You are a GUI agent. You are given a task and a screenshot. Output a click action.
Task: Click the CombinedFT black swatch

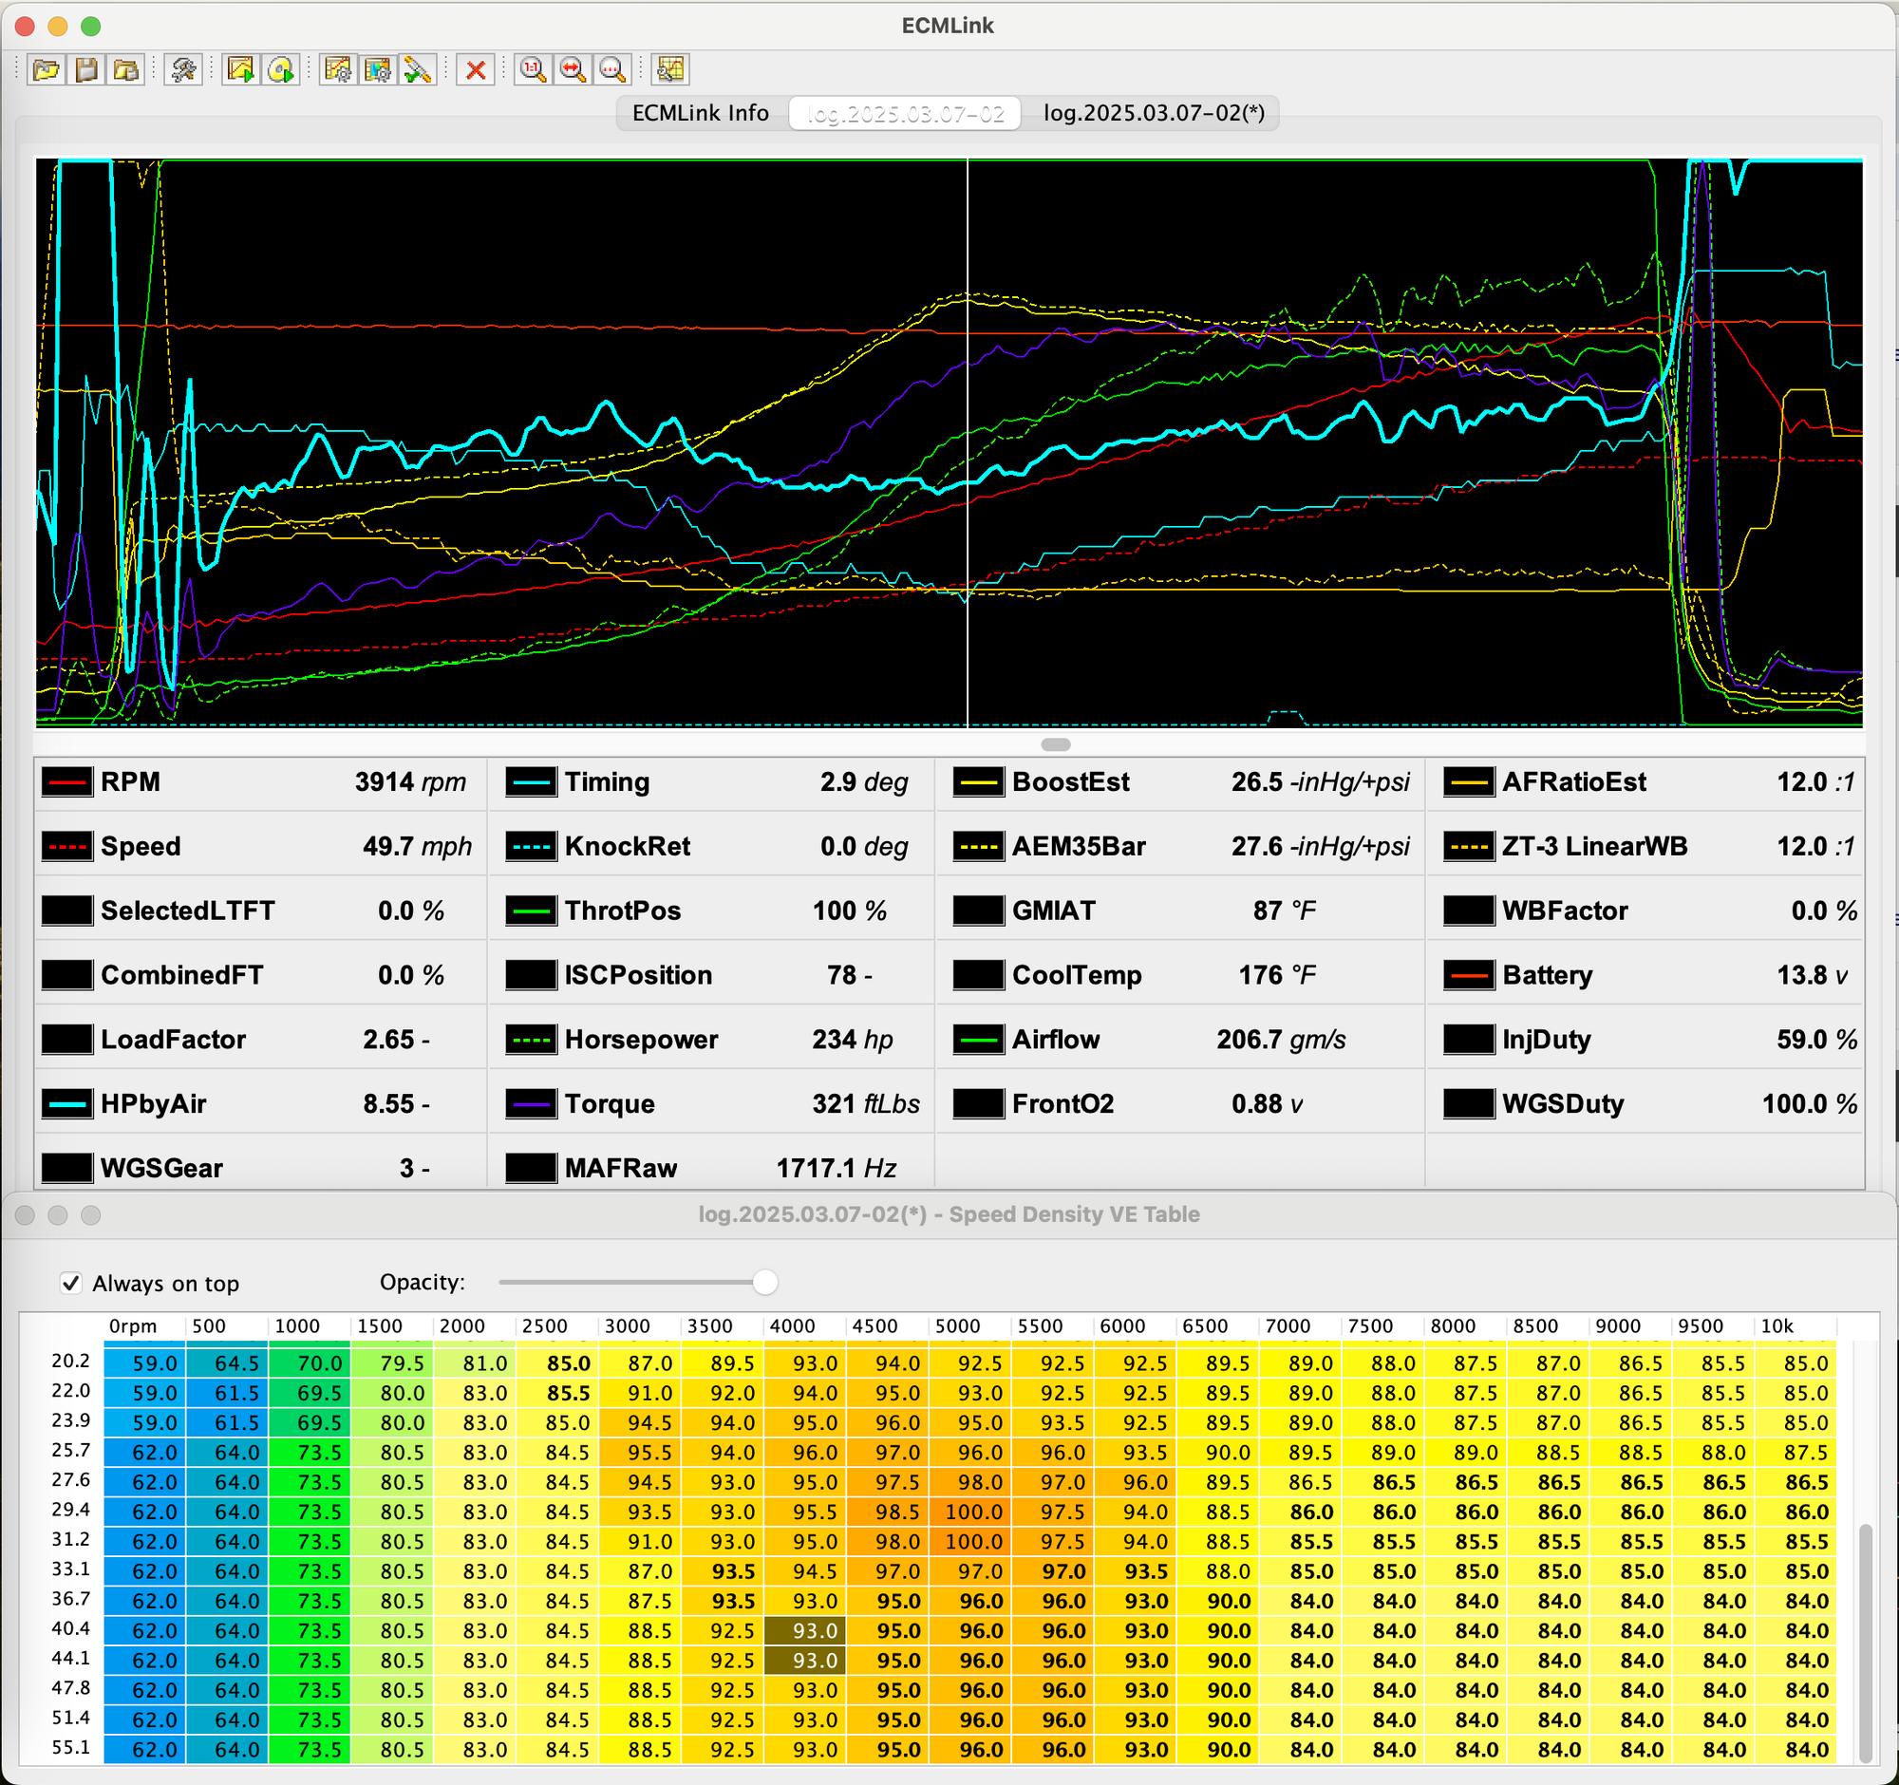click(66, 975)
